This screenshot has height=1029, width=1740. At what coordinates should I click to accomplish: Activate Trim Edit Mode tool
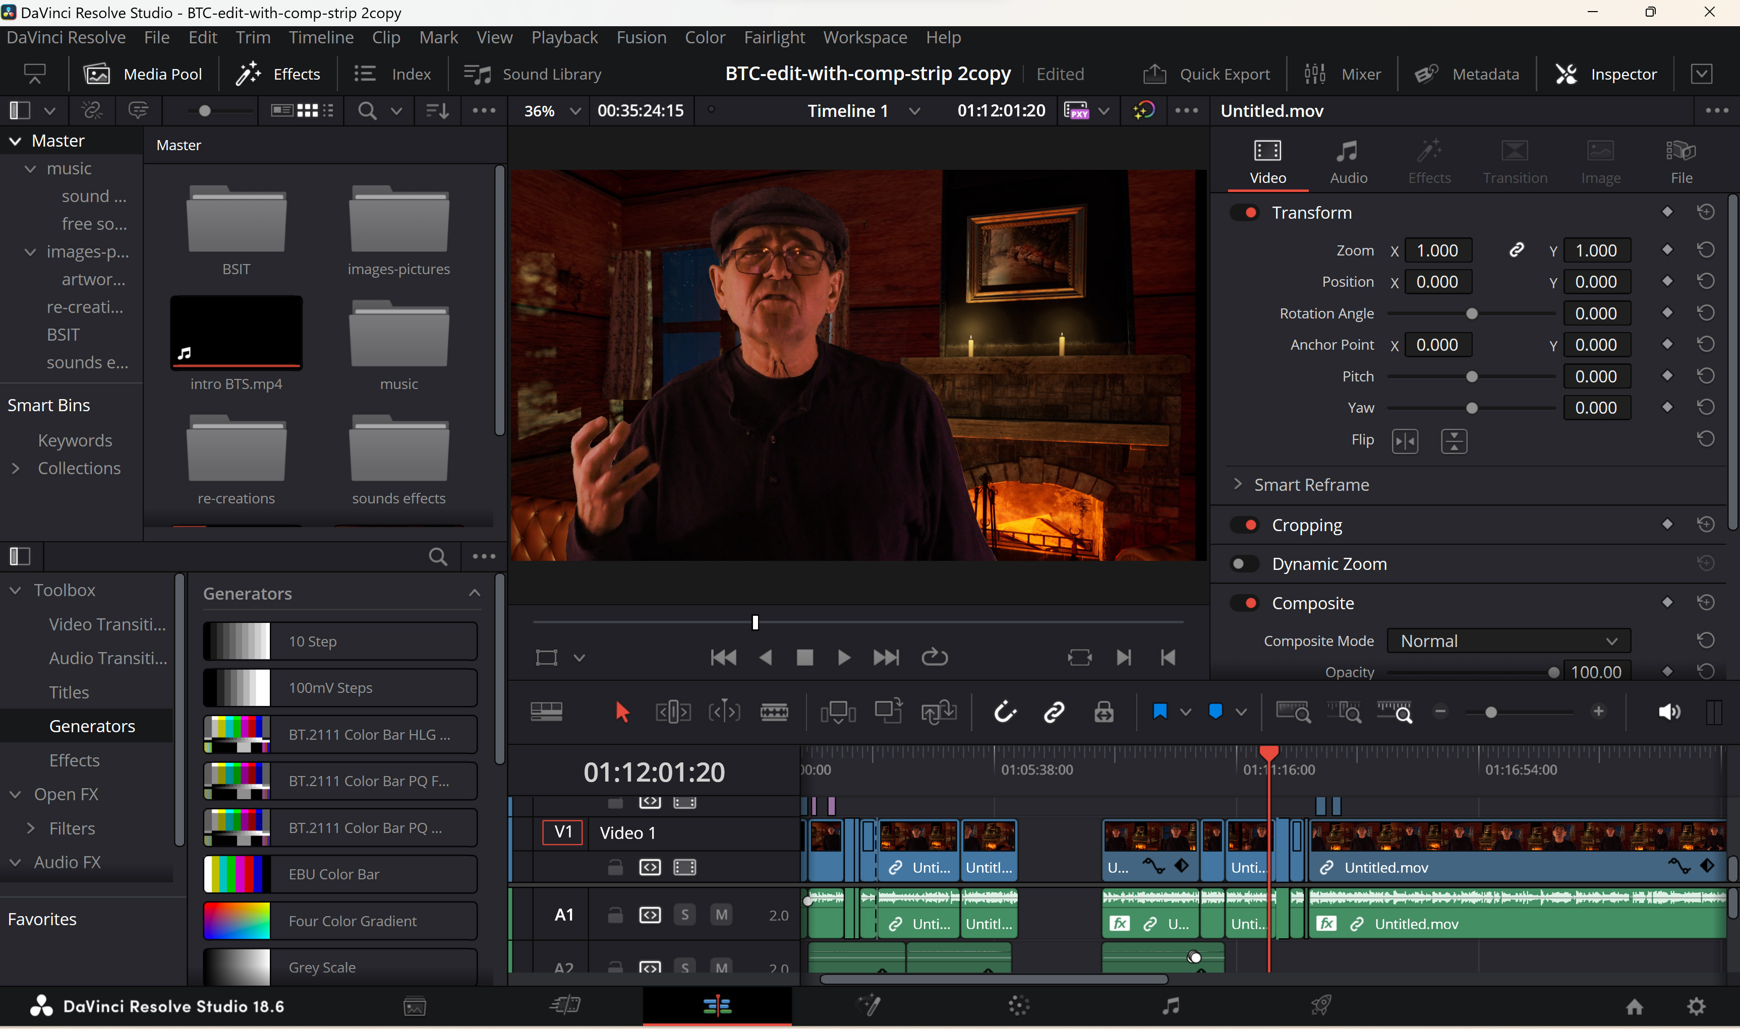click(673, 712)
